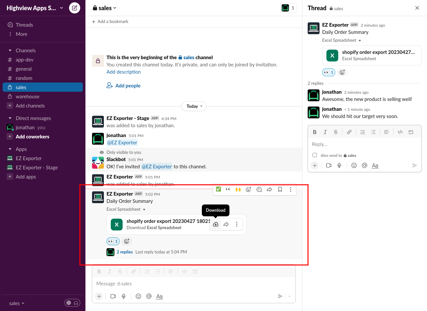
Task: Toggle italic in thread reply editor
Action: pos(325,132)
